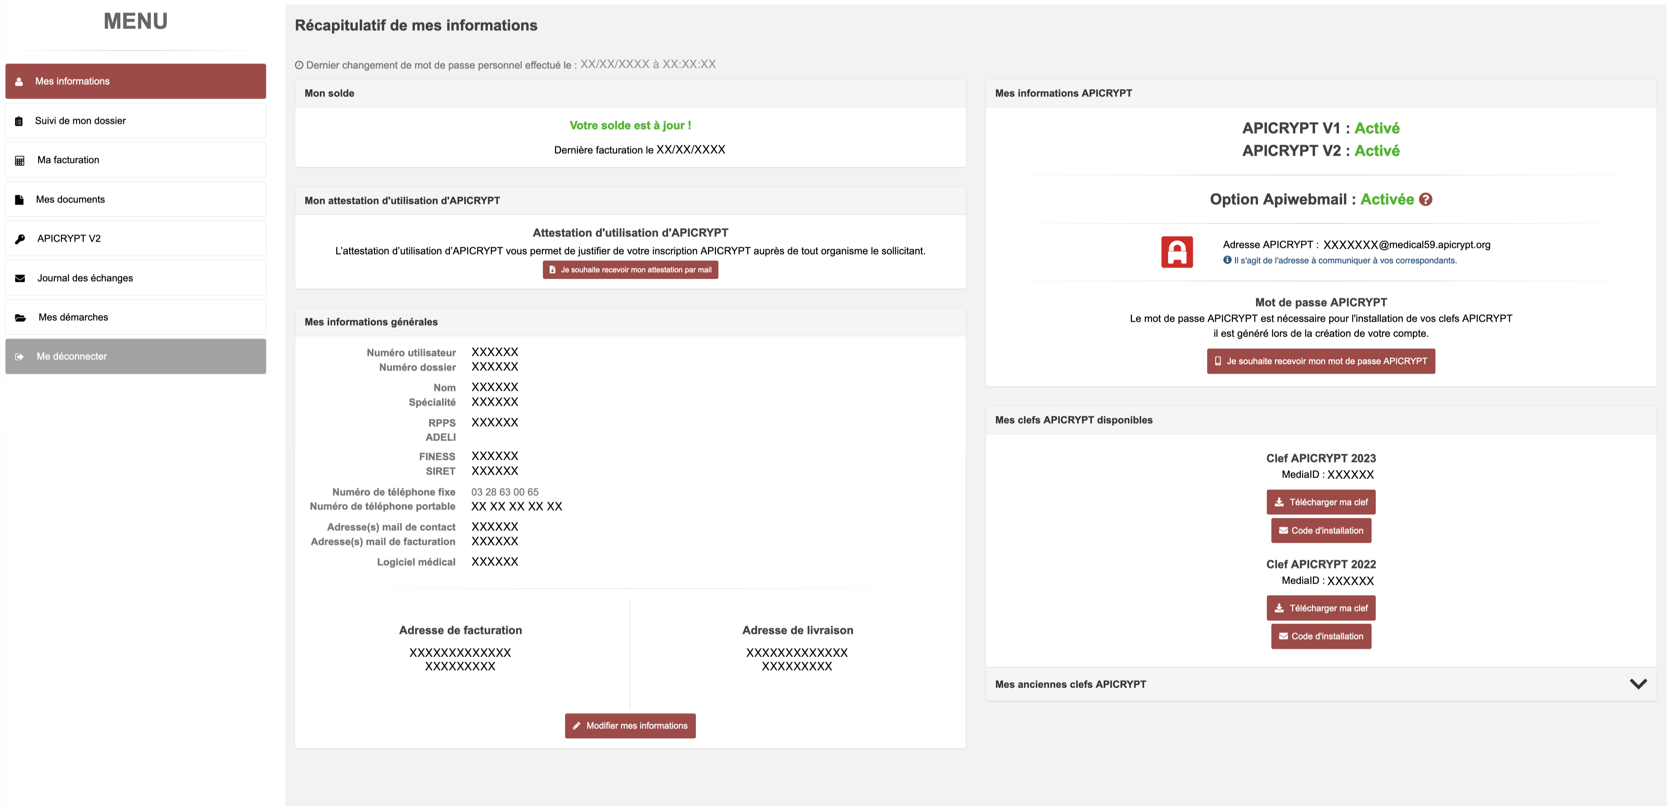Click the Dernière facturation le date line

(639, 150)
